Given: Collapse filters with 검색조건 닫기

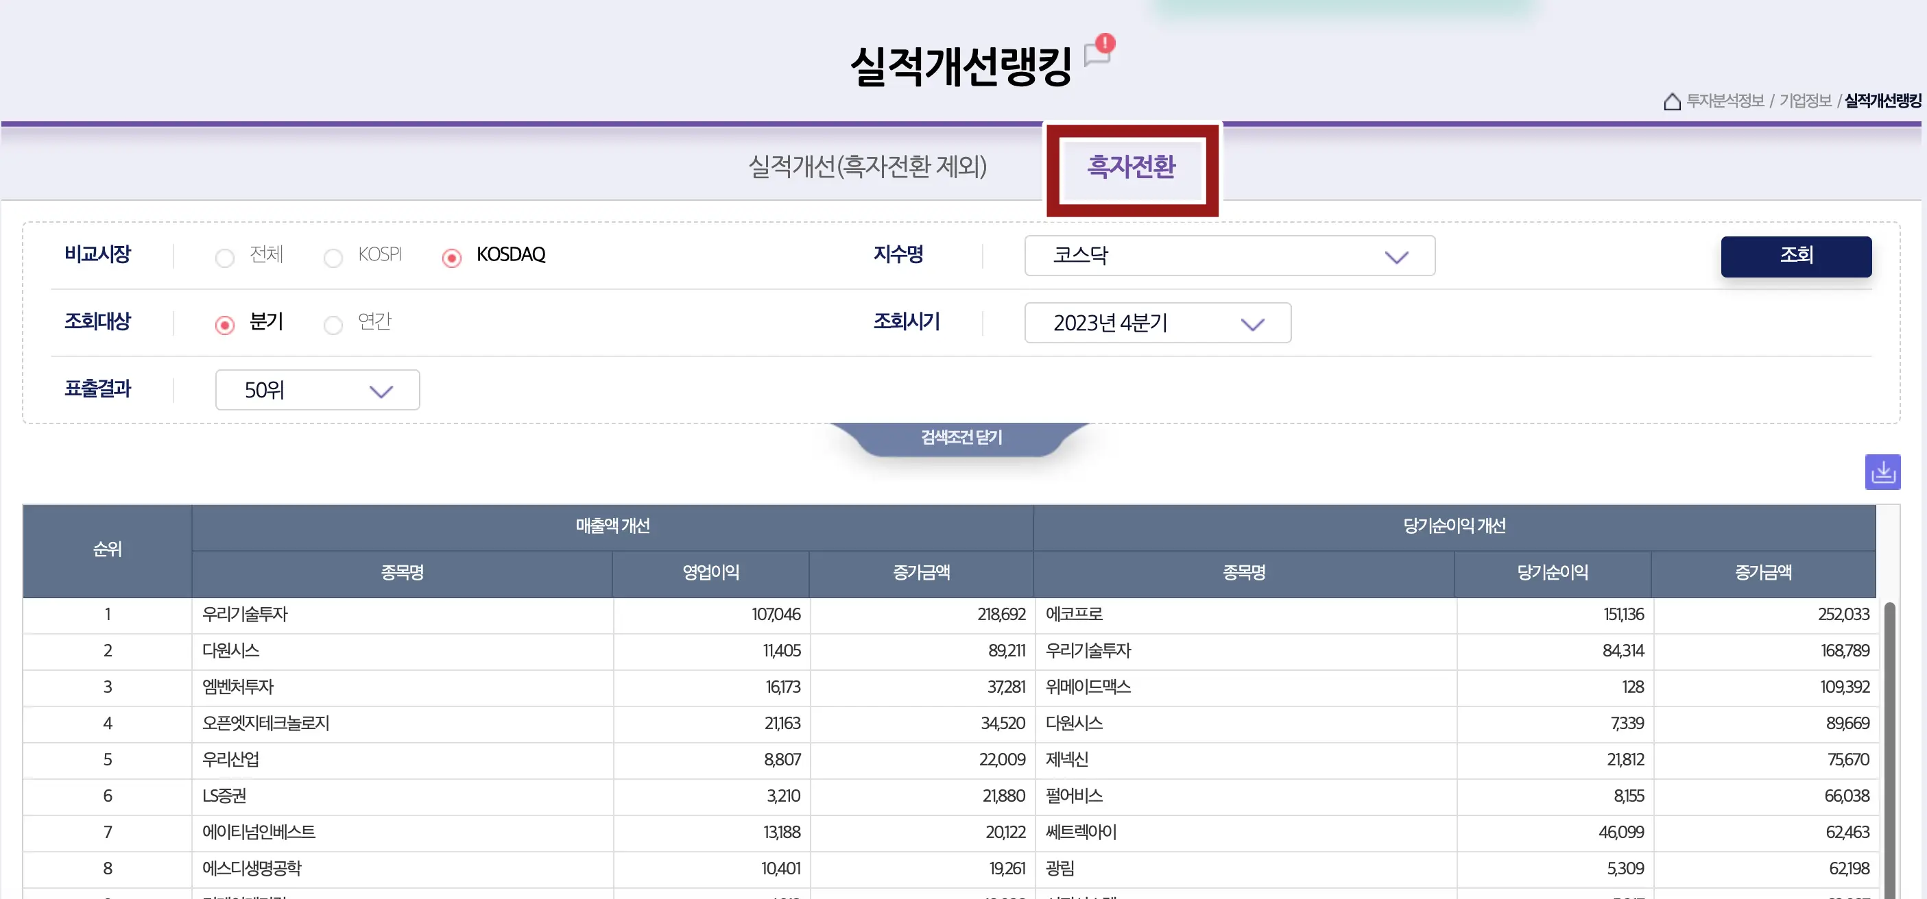Looking at the screenshot, I should (961, 437).
